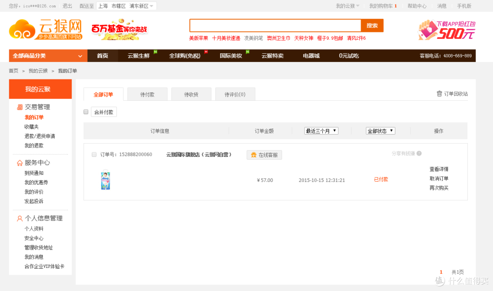This screenshot has height=291, width=493.
Task: Open 我的优惠券 in the sidebar
Action: click(36, 182)
